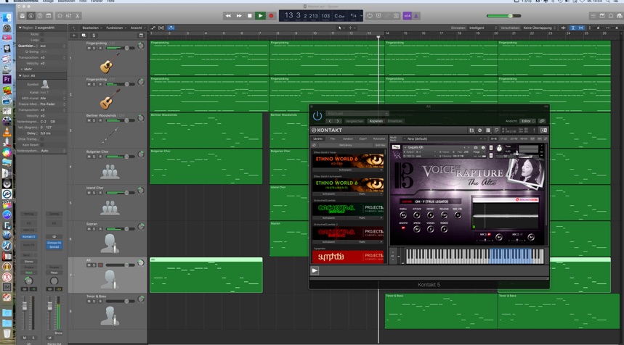Open the Quick Help button
The width and height of the screenshot is (624, 345).
(40, 16)
